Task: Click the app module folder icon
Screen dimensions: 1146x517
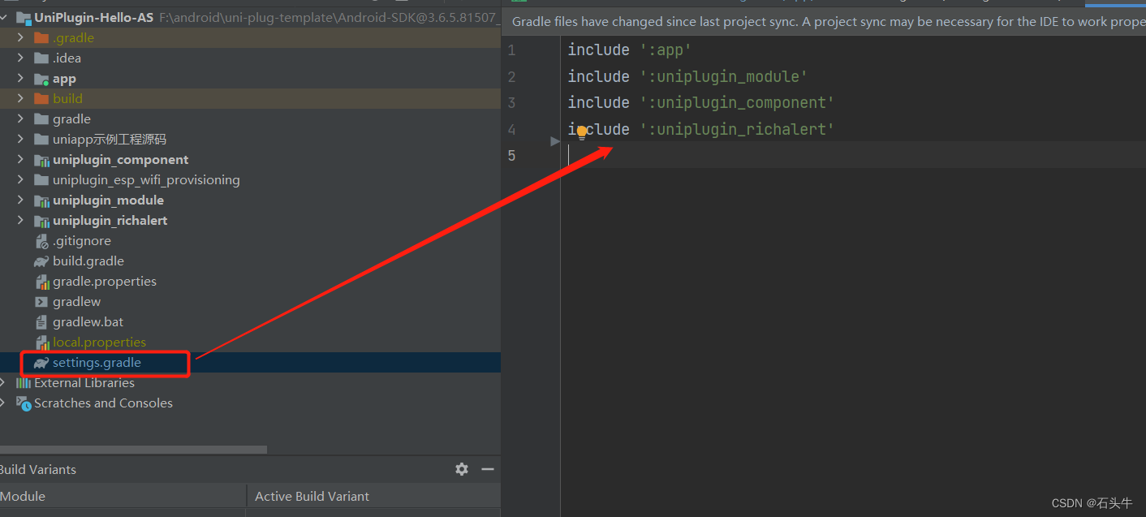Action: click(41, 79)
